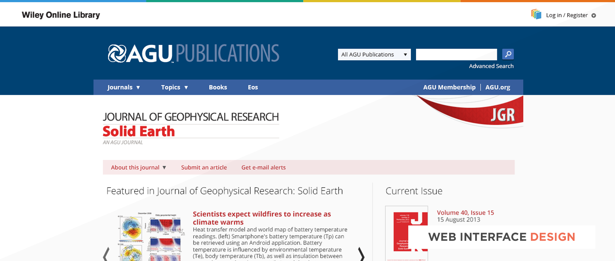615x261 pixels.
Task: Click into the search text field
Action: coord(456,54)
